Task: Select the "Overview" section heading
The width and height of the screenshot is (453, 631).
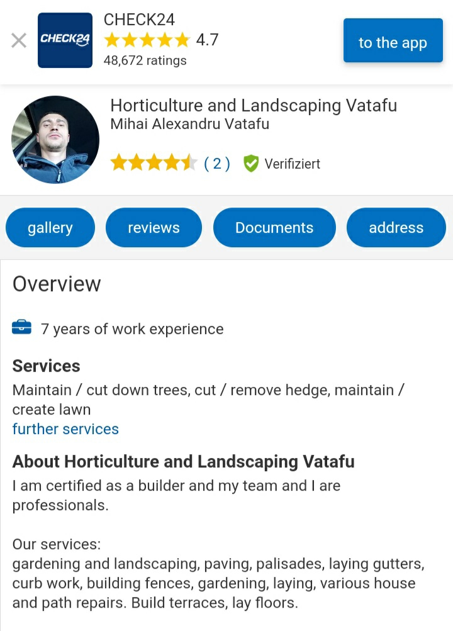Action: click(x=57, y=284)
